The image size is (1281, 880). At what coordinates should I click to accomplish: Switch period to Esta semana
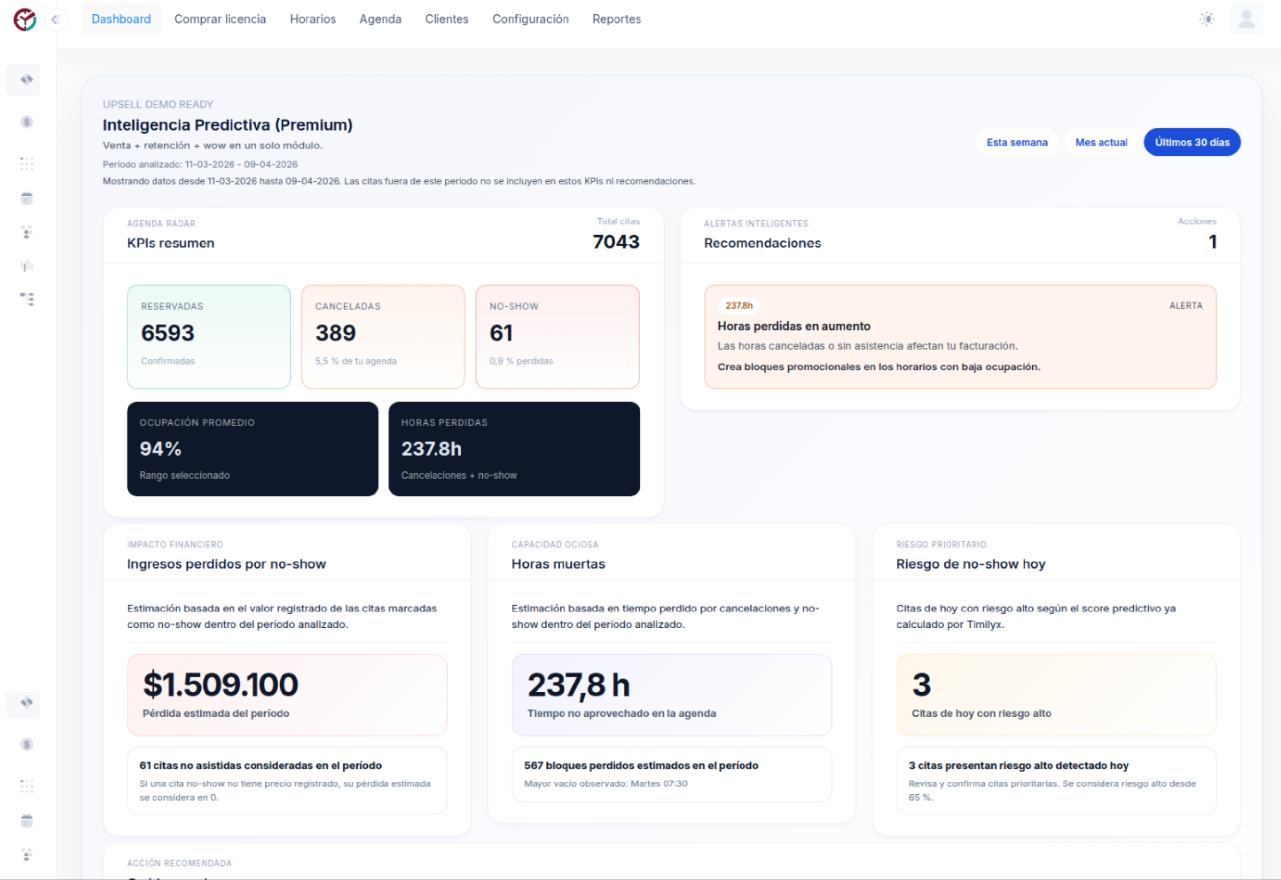click(1017, 142)
